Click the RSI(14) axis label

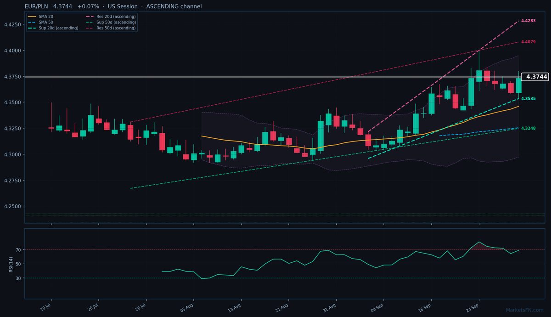pos(11,264)
